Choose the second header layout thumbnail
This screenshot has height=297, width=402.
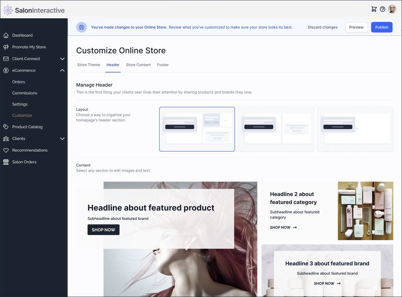tap(276, 129)
